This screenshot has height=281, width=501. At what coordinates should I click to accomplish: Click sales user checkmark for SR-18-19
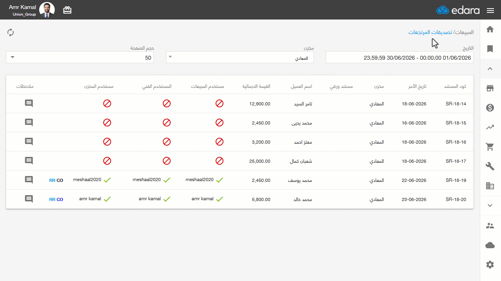[x=220, y=180]
